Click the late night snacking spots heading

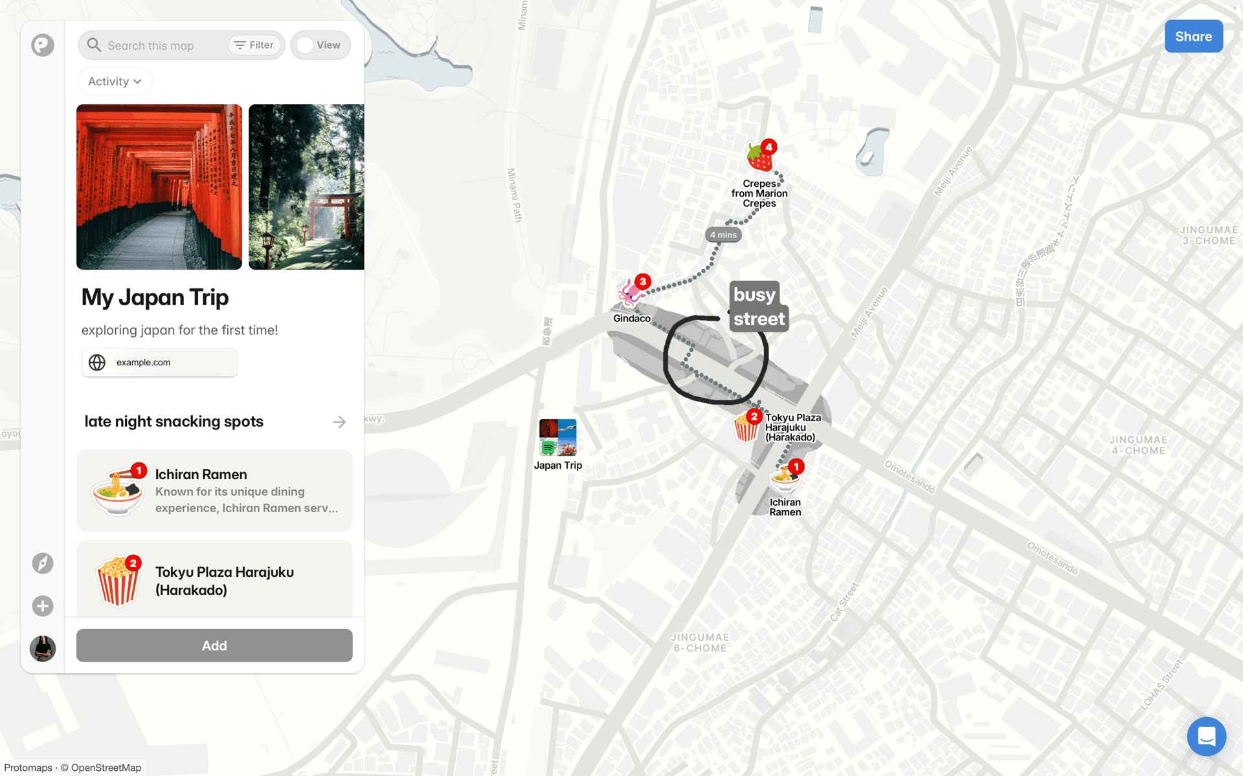(x=174, y=422)
